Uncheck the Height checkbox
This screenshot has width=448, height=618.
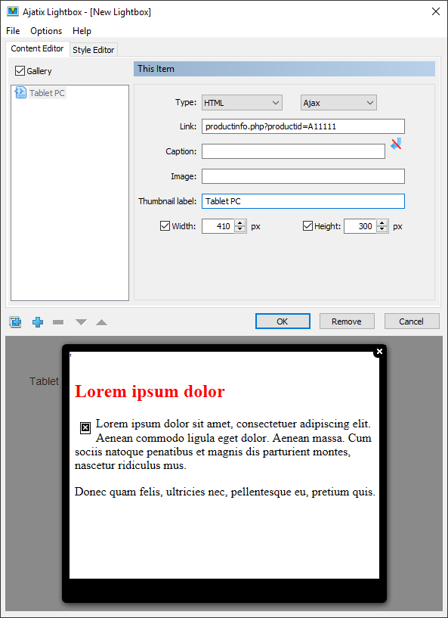pos(307,226)
